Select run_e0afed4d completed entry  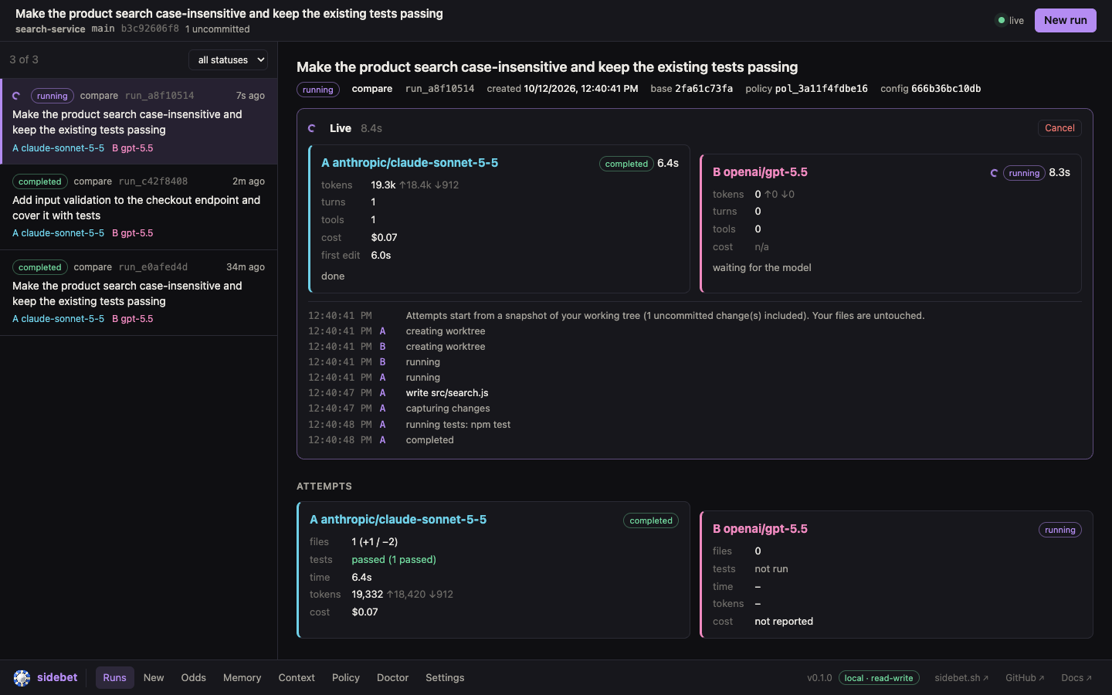tap(139, 293)
